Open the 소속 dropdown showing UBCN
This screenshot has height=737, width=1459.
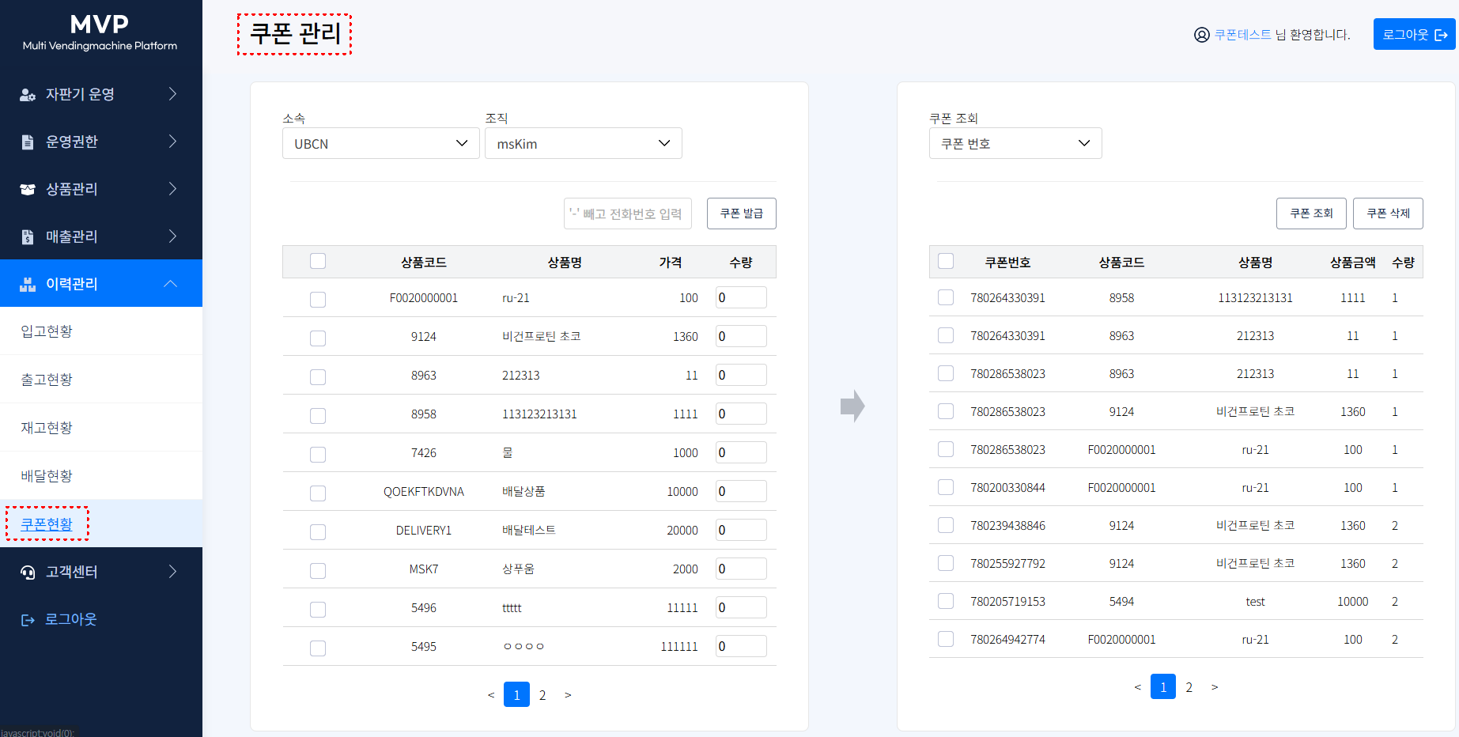(380, 144)
